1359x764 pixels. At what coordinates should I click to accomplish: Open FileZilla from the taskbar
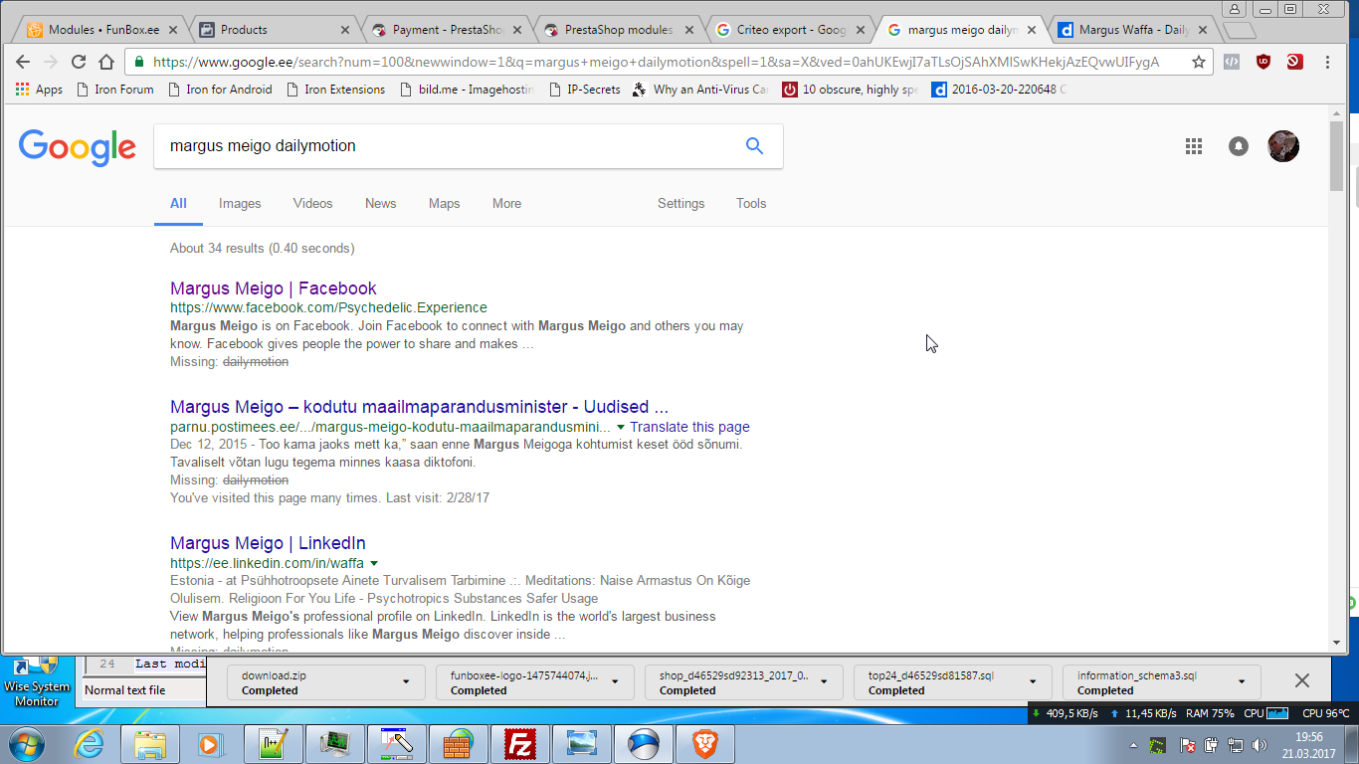(x=519, y=744)
